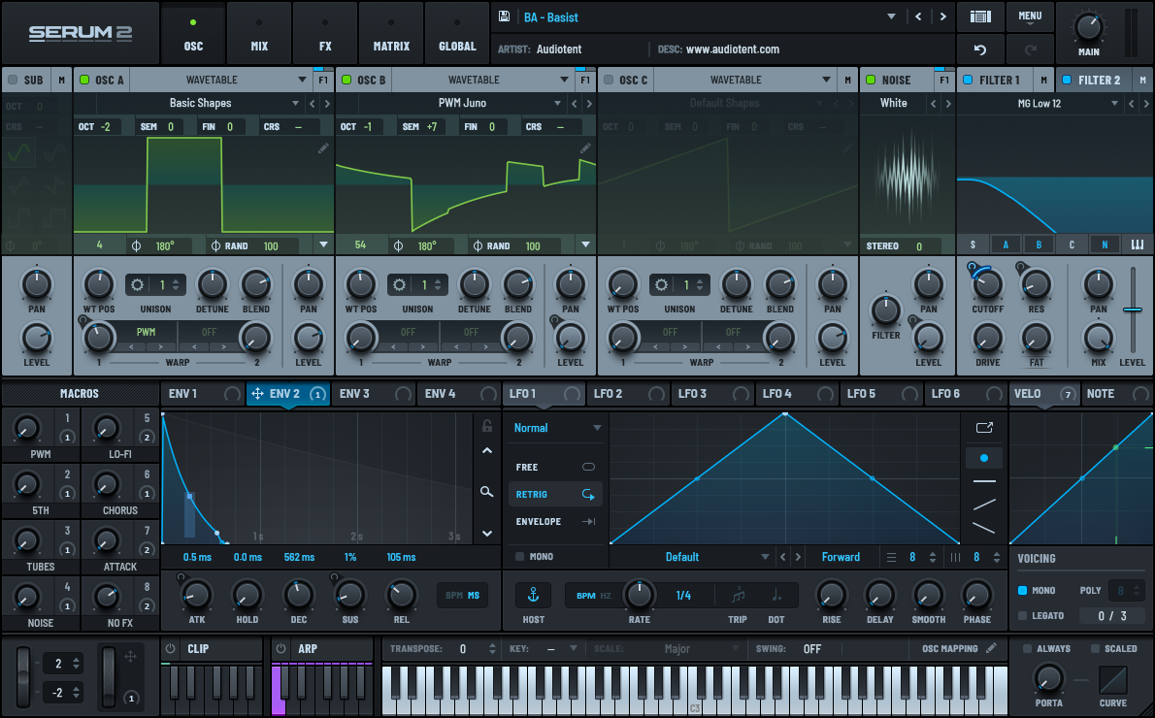Screen dimensions: 1155x718
Task: Enable the OSC C oscillator
Action: coord(610,80)
